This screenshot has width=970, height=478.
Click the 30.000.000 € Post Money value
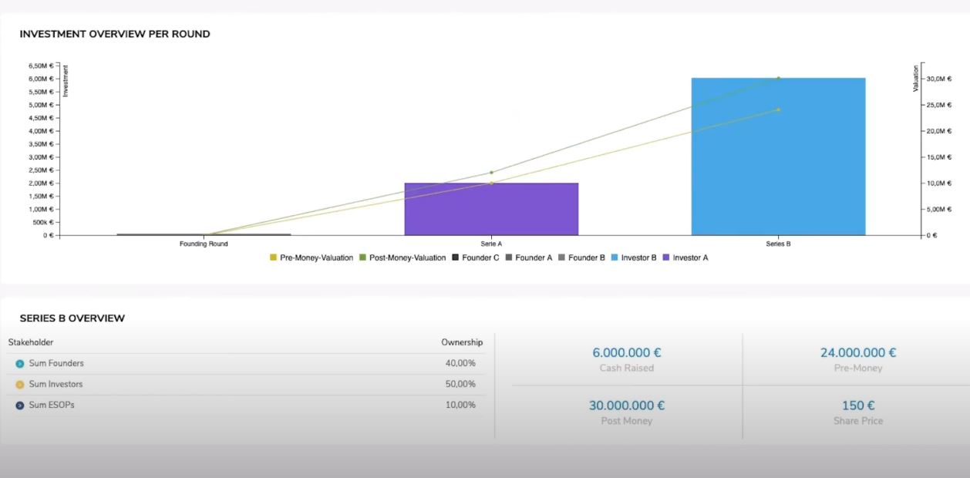coord(626,405)
